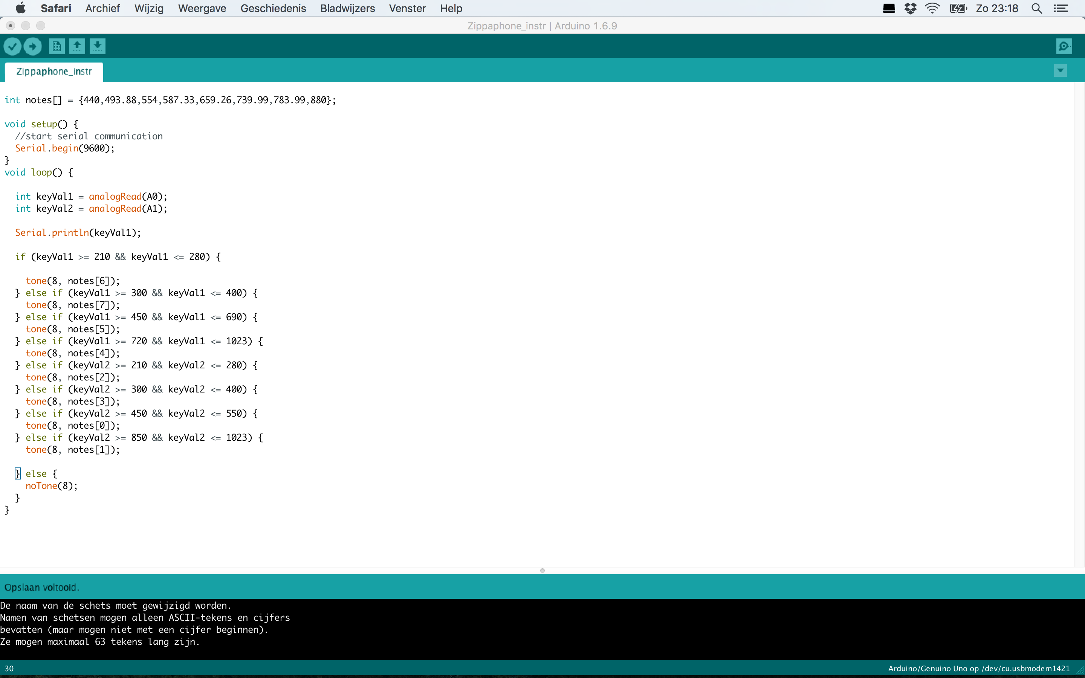Screen dimensions: 1085x678
Task: Expand the tab options dropdown arrow
Action: click(x=1061, y=70)
